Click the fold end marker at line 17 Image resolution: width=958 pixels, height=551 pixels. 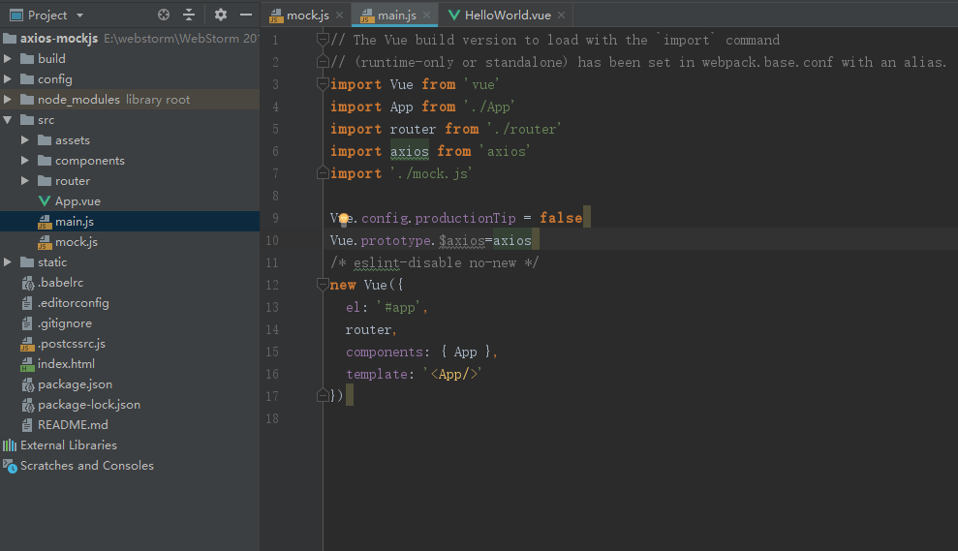point(323,396)
